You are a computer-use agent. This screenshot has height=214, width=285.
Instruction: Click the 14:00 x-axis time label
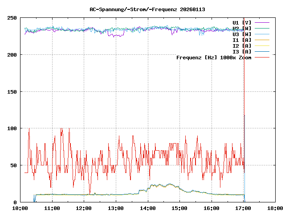(148, 208)
